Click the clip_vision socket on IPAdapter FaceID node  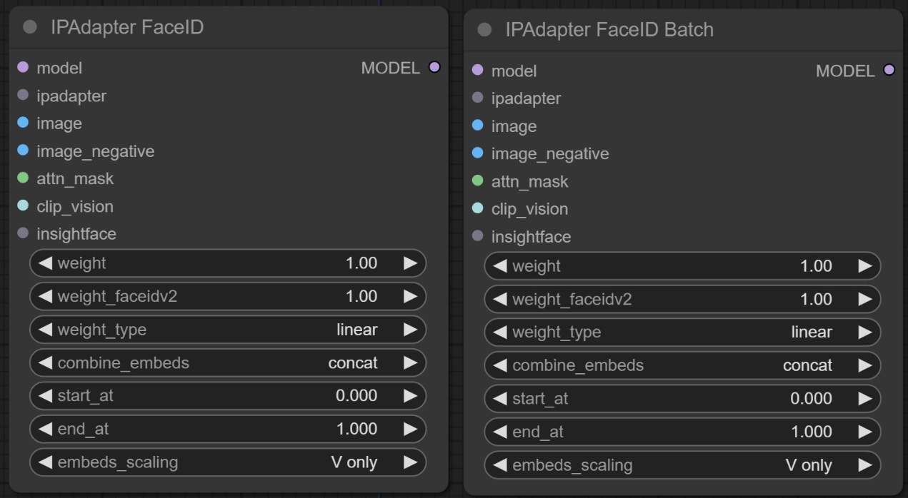coord(23,206)
